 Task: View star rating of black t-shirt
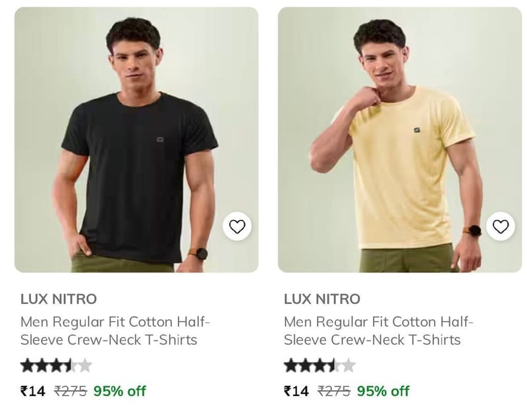click(56, 365)
